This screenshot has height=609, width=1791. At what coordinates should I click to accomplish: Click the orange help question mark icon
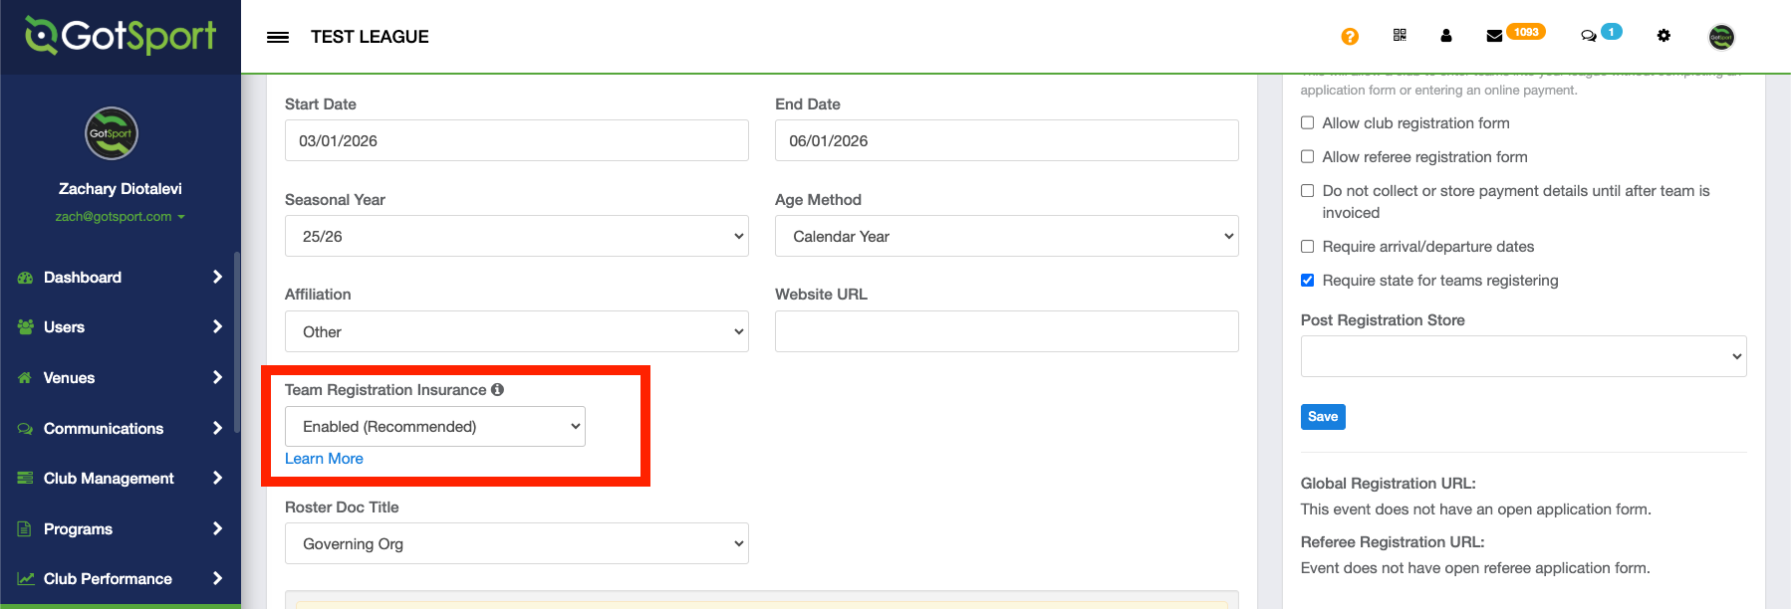click(1350, 37)
